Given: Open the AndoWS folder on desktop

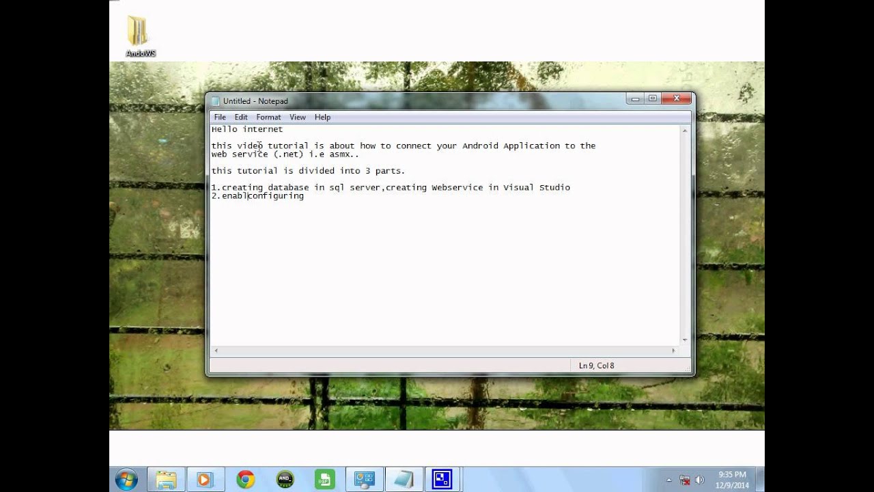Looking at the screenshot, I should coord(139,36).
